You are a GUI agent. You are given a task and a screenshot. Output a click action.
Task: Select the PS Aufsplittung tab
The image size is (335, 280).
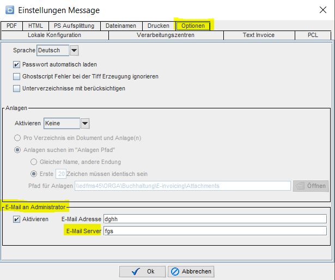(74, 26)
